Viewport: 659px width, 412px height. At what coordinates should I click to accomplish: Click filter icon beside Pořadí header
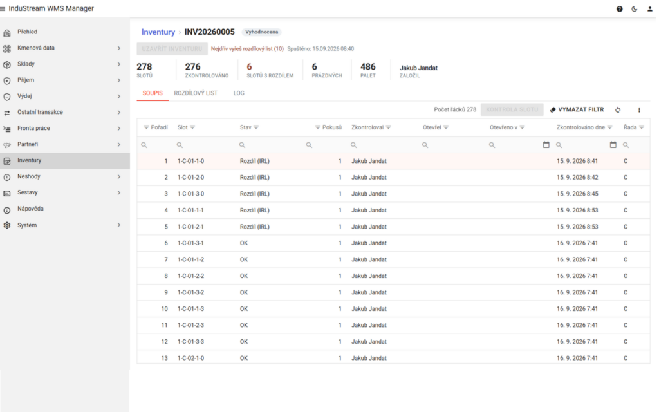146,127
